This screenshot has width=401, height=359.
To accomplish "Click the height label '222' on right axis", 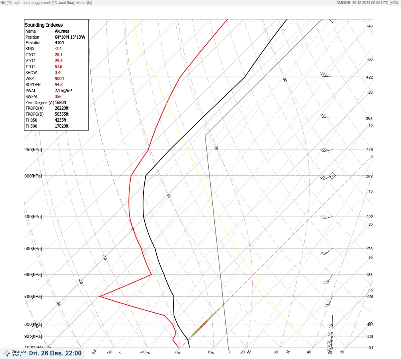I will point(369,217).
